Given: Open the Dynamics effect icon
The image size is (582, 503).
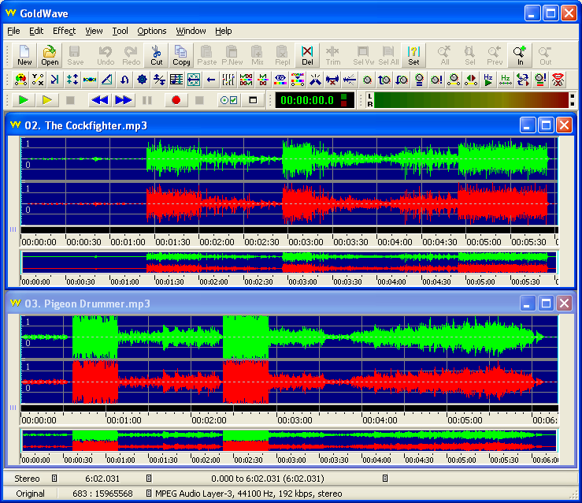Looking at the screenshot, I should [38, 80].
